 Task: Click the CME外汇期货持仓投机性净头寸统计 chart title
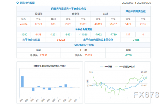pos(50,66)
